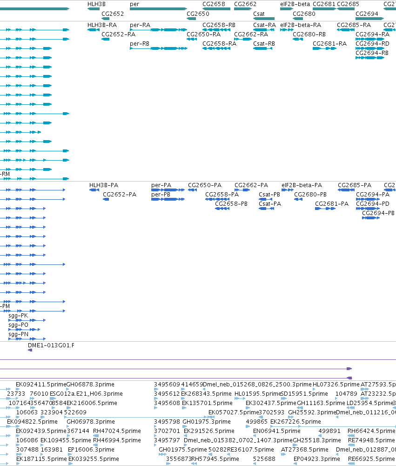Click the RH57945.5prime EST label

tap(215, 459)
